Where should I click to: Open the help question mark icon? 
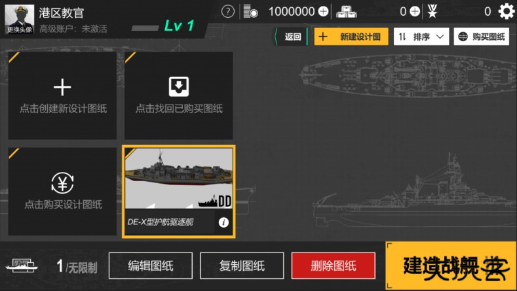point(228,12)
